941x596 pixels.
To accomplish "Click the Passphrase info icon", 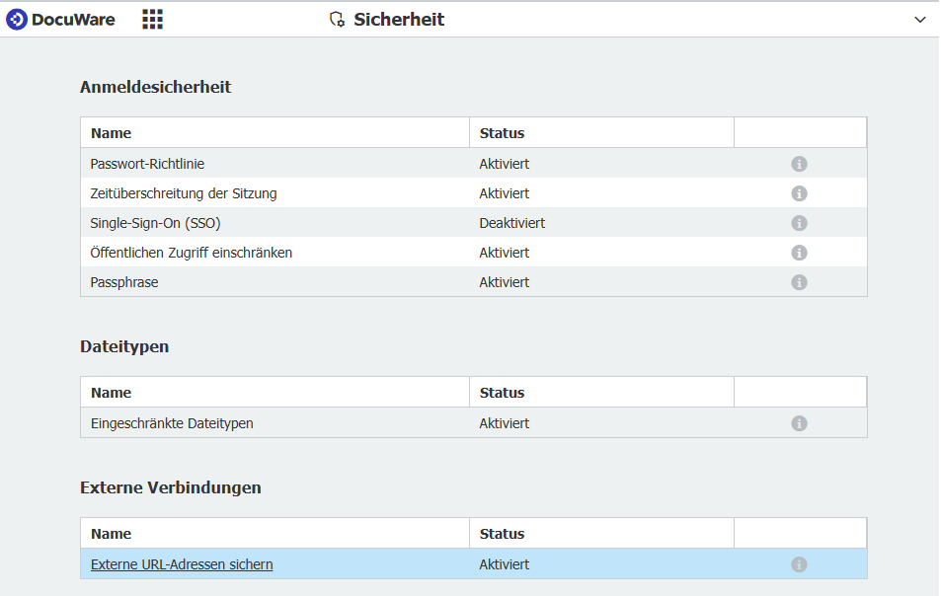I will pyautogui.click(x=799, y=282).
